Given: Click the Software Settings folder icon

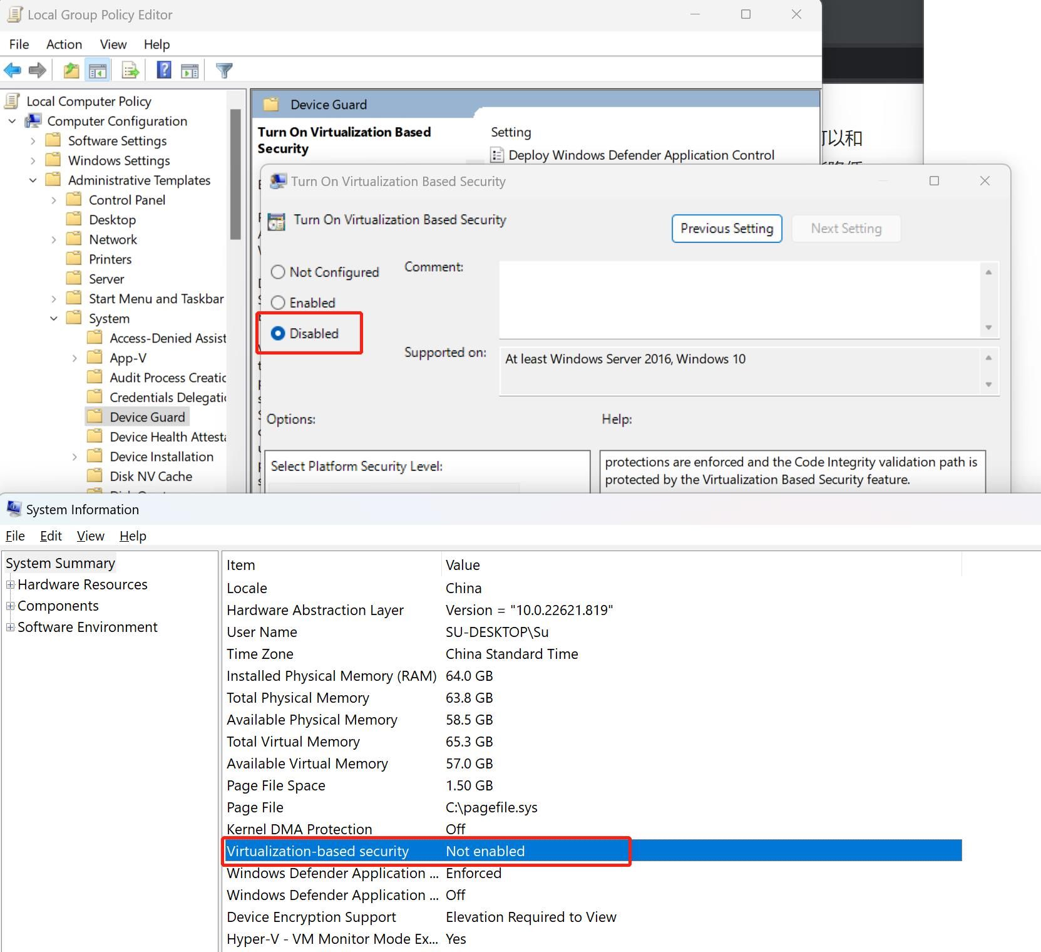Looking at the screenshot, I should 54,140.
